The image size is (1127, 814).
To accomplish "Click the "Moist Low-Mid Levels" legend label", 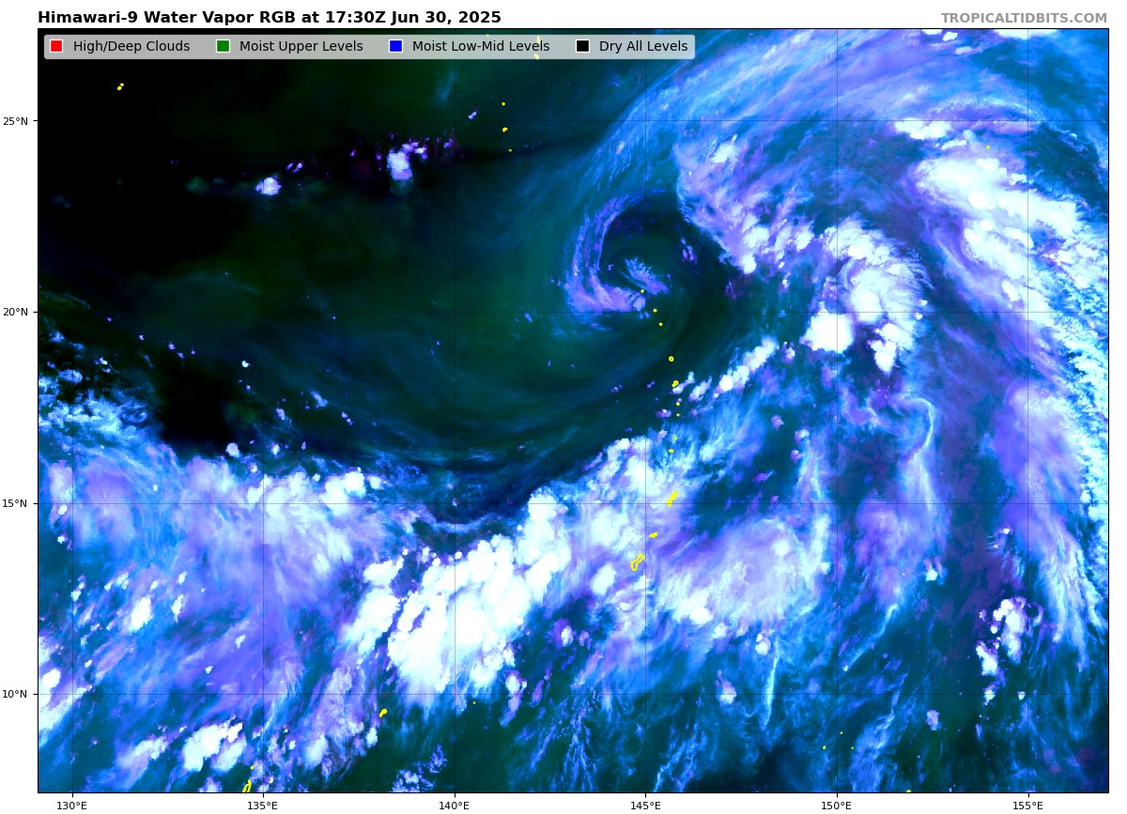I will click(x=481, y=46).
